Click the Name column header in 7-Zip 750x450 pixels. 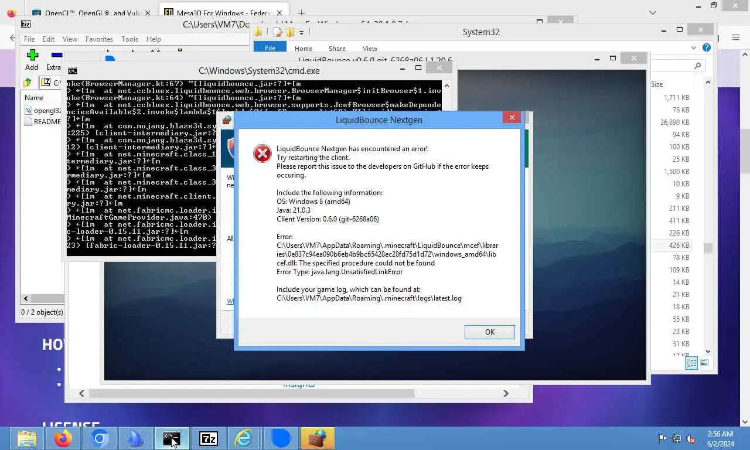(34, 98)
